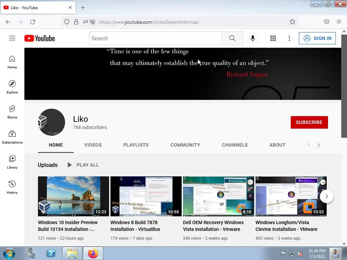Go back in Firefox
This screenshot has width=347, height=260.
pyautogui.click(x=8, y=22)
